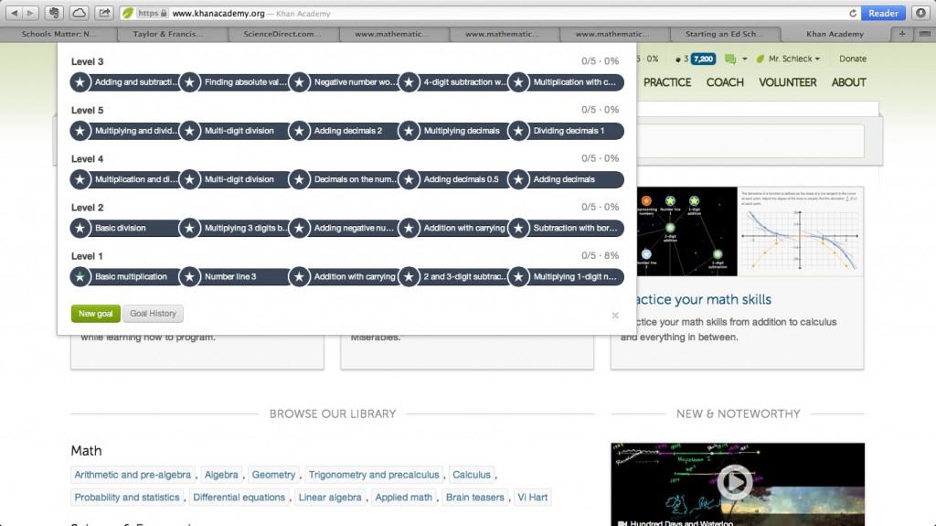This screenshot has width=936, height=526.
Task: Switch to Starting an Ed Sch tab
Action: (x=724, y=34)
